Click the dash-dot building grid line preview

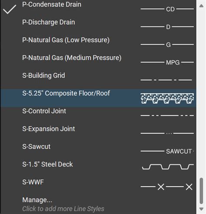(166, 80)
